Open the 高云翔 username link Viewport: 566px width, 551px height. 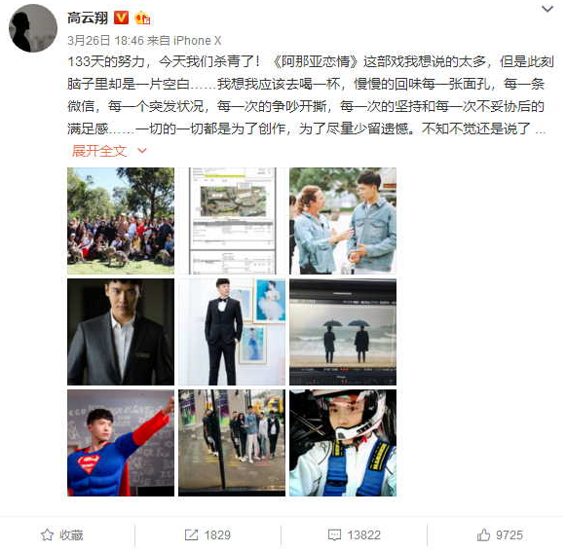click(88, 18)
